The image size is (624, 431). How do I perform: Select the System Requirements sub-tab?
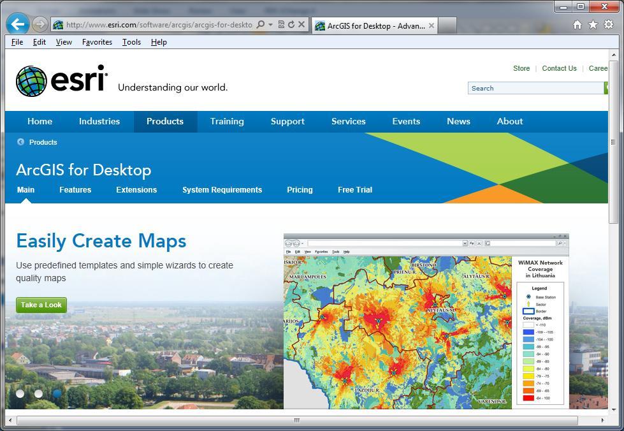point(222,190)
